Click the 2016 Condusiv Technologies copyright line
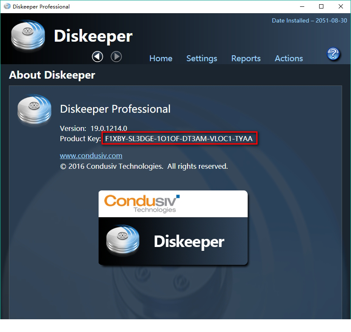The width and height of the screenshot is (351, 332). (144, 166)
